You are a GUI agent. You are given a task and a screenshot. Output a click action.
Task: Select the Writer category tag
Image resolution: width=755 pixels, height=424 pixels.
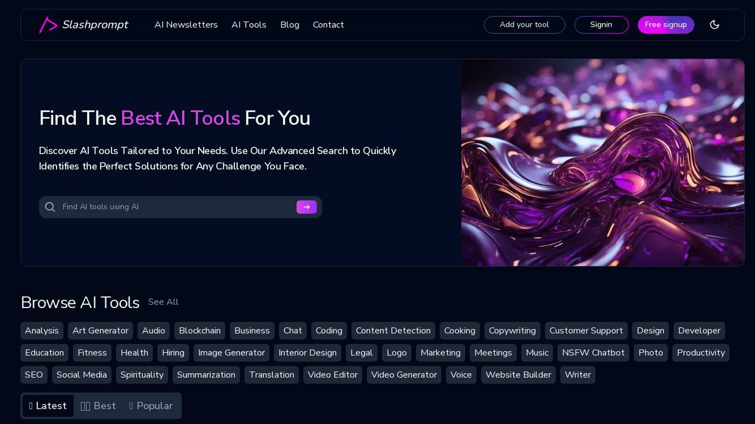coord(578,375)
